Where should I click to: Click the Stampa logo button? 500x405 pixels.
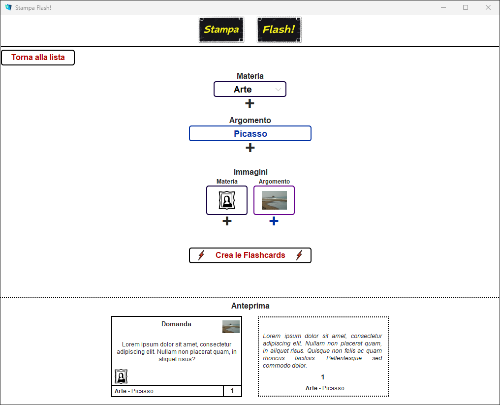tap(221, 30)
